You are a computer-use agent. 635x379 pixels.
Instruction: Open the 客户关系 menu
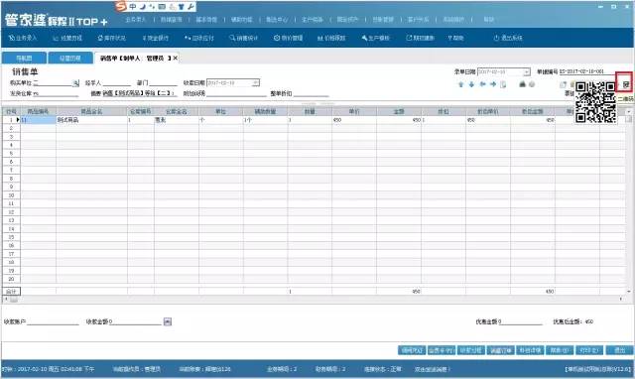[418, 20]
